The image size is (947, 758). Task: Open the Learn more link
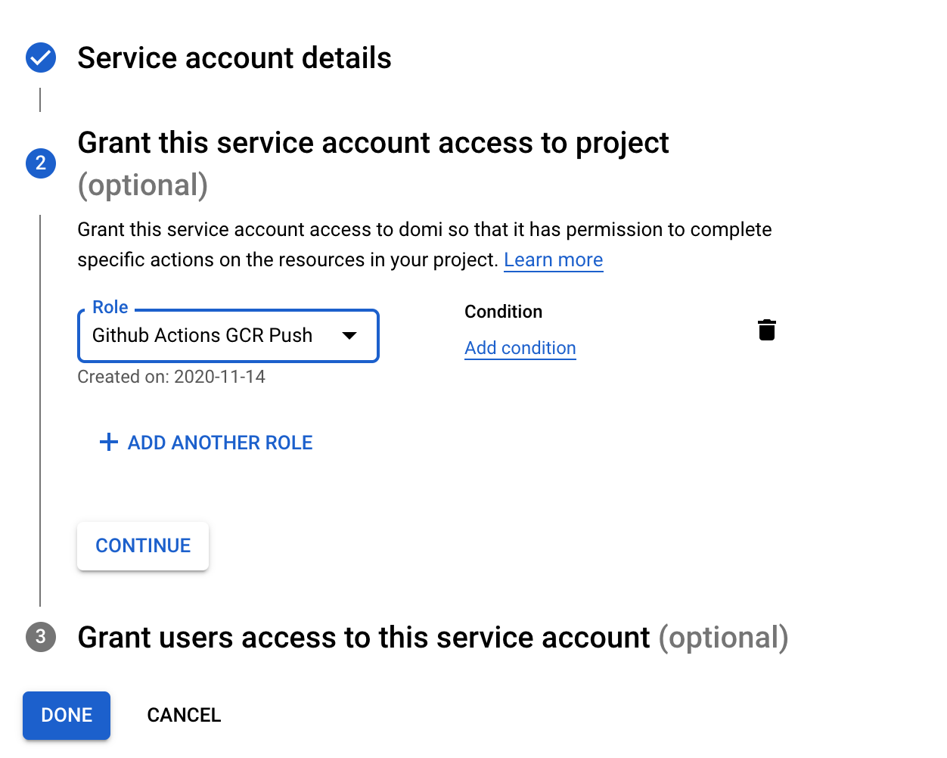(554, 260)
